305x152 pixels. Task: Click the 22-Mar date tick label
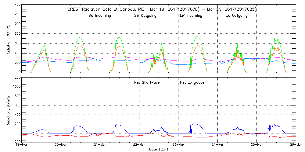coord(139,144)
